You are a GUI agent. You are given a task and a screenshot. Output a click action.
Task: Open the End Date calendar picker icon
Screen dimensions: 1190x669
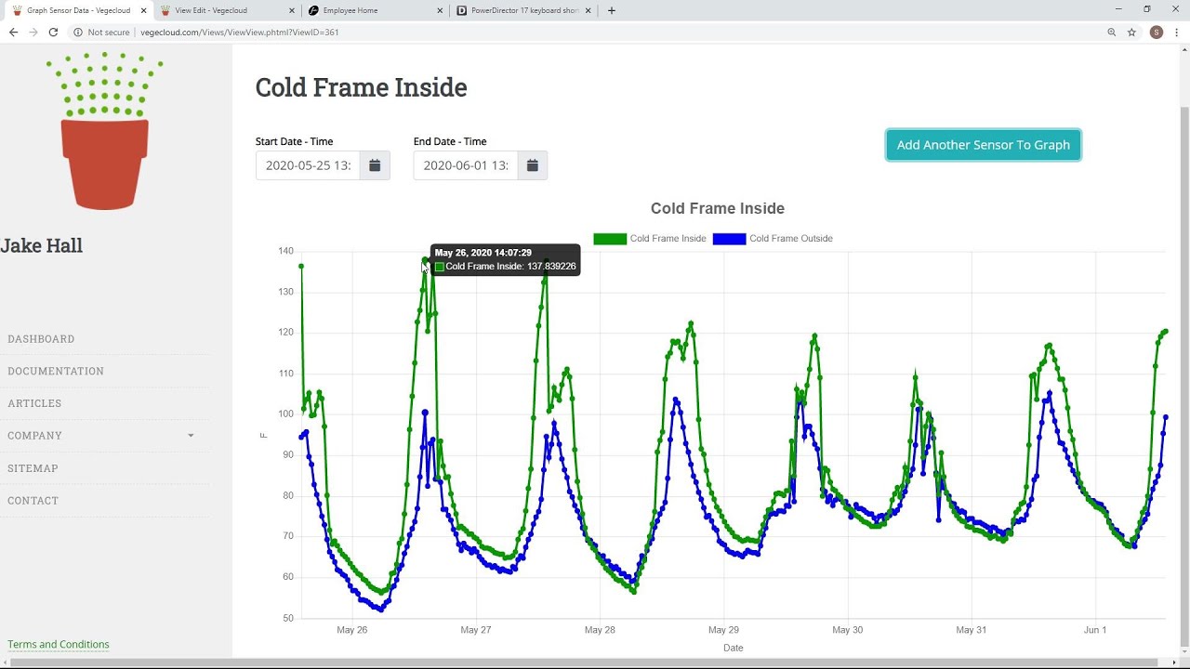[533, 165]
